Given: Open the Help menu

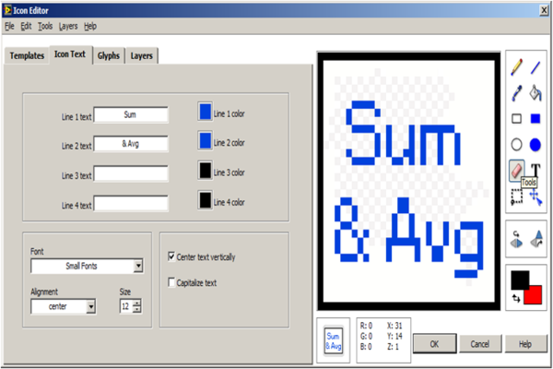Looking at the screenshot, I should (90, 26).
